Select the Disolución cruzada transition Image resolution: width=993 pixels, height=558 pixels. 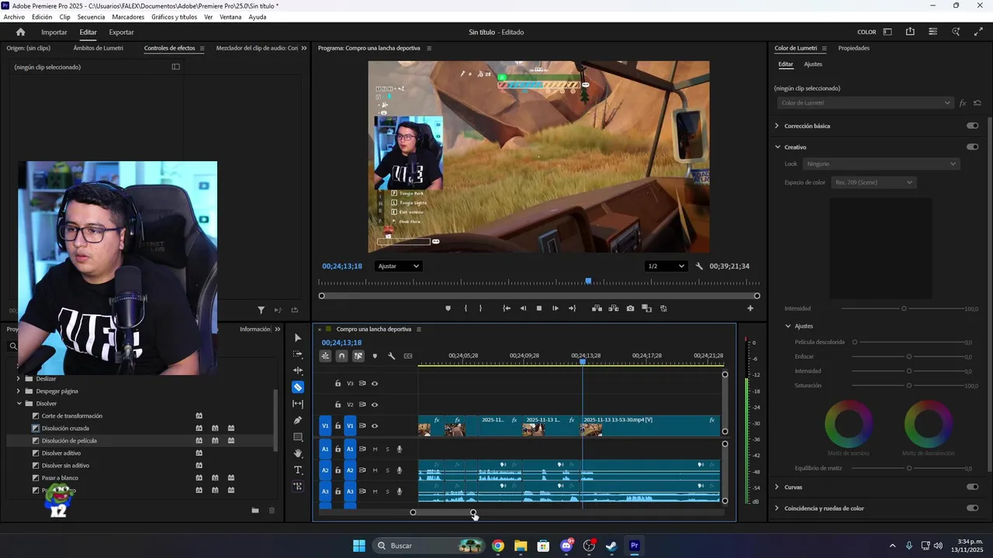(x=65, y=429)
